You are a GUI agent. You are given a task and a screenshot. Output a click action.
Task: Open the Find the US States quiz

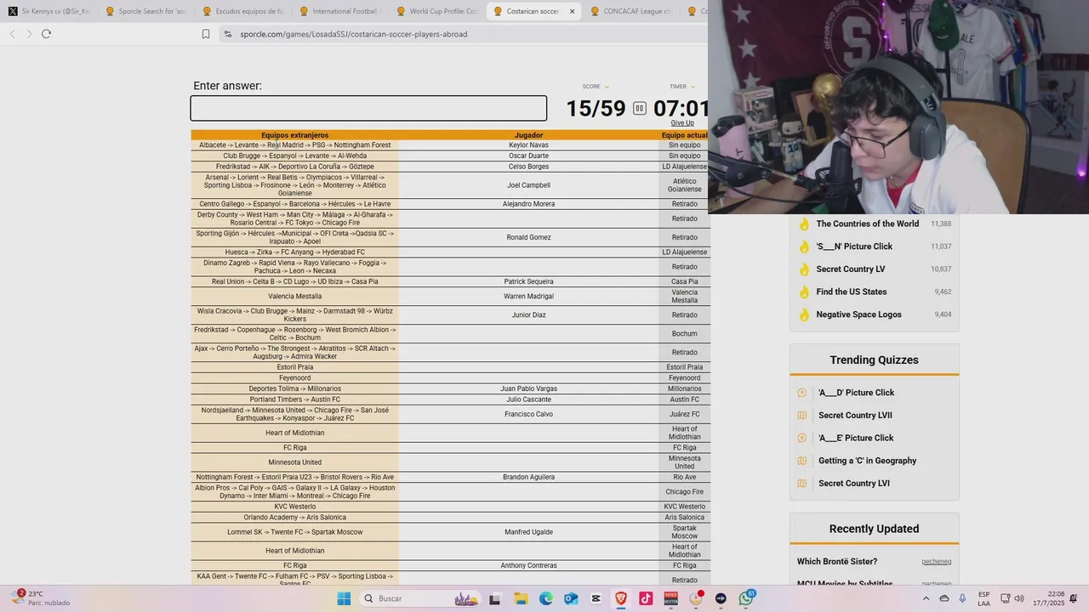coord(851,292)
